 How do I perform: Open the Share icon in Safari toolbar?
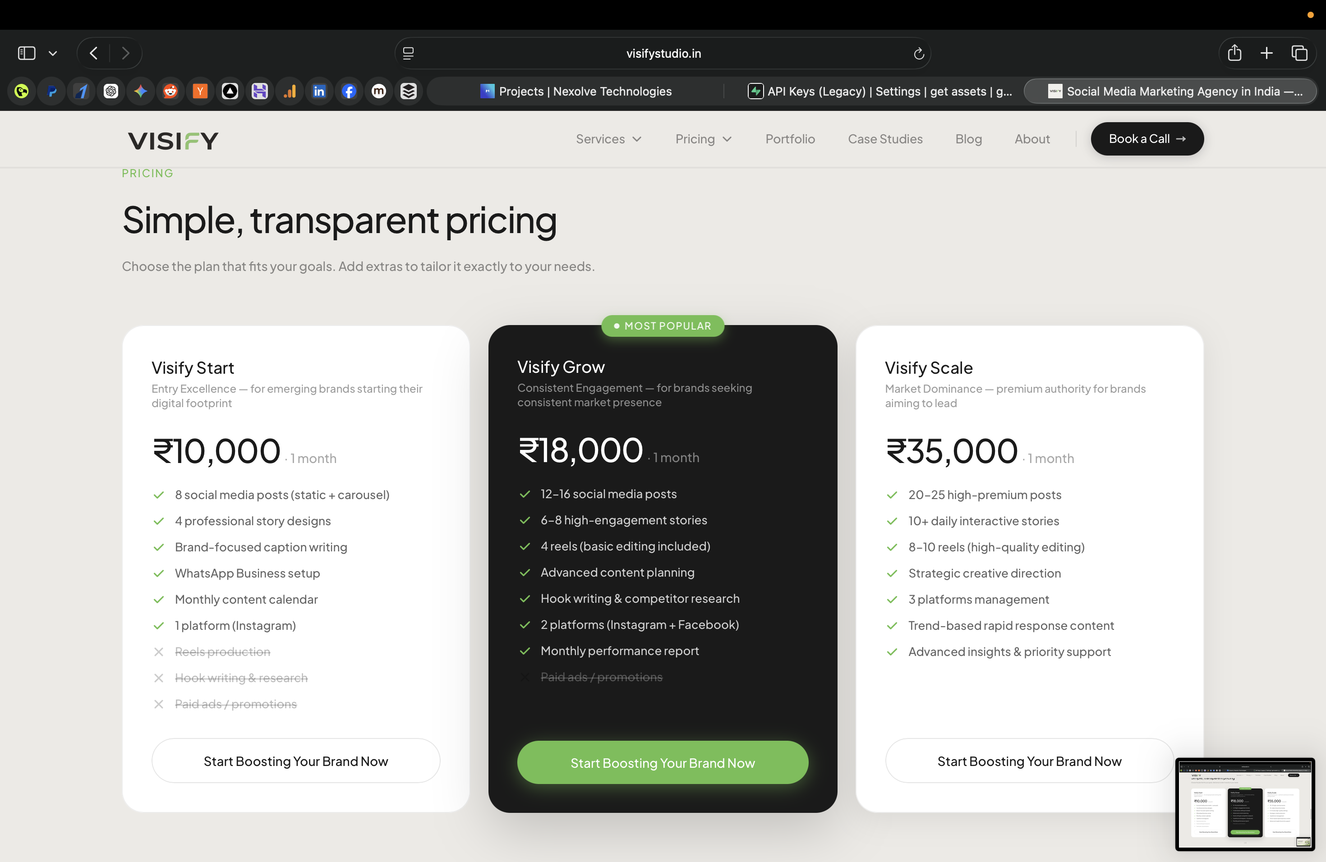click(x=1234, y=53)
